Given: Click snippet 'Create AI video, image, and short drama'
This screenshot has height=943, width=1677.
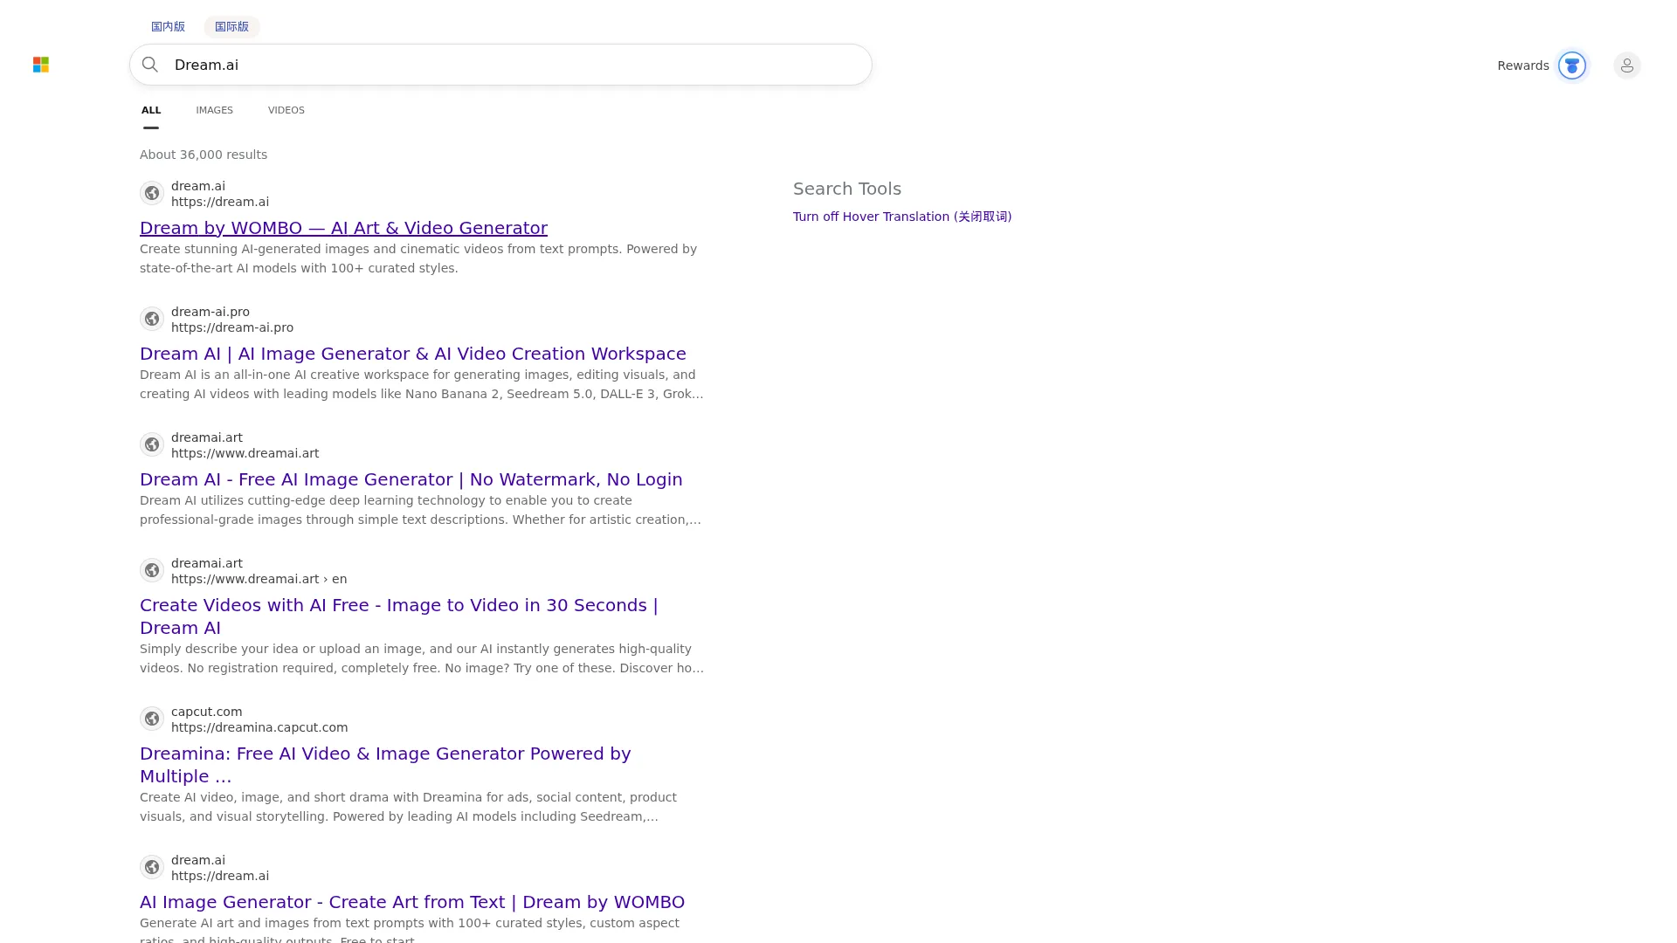Looking at the screenshot, I should coord(408,807).
